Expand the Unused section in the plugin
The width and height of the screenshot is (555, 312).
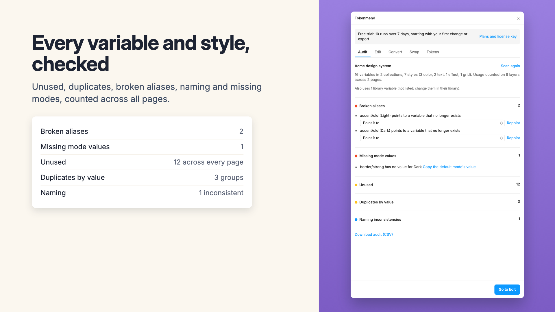tap(437, 185)
